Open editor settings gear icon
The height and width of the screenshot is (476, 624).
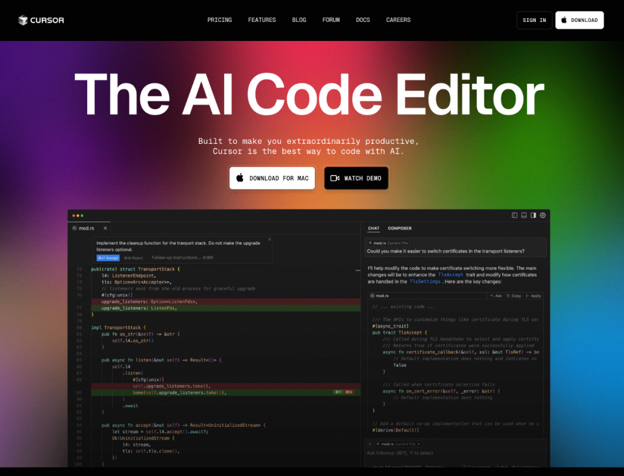(x=543, y=215)
